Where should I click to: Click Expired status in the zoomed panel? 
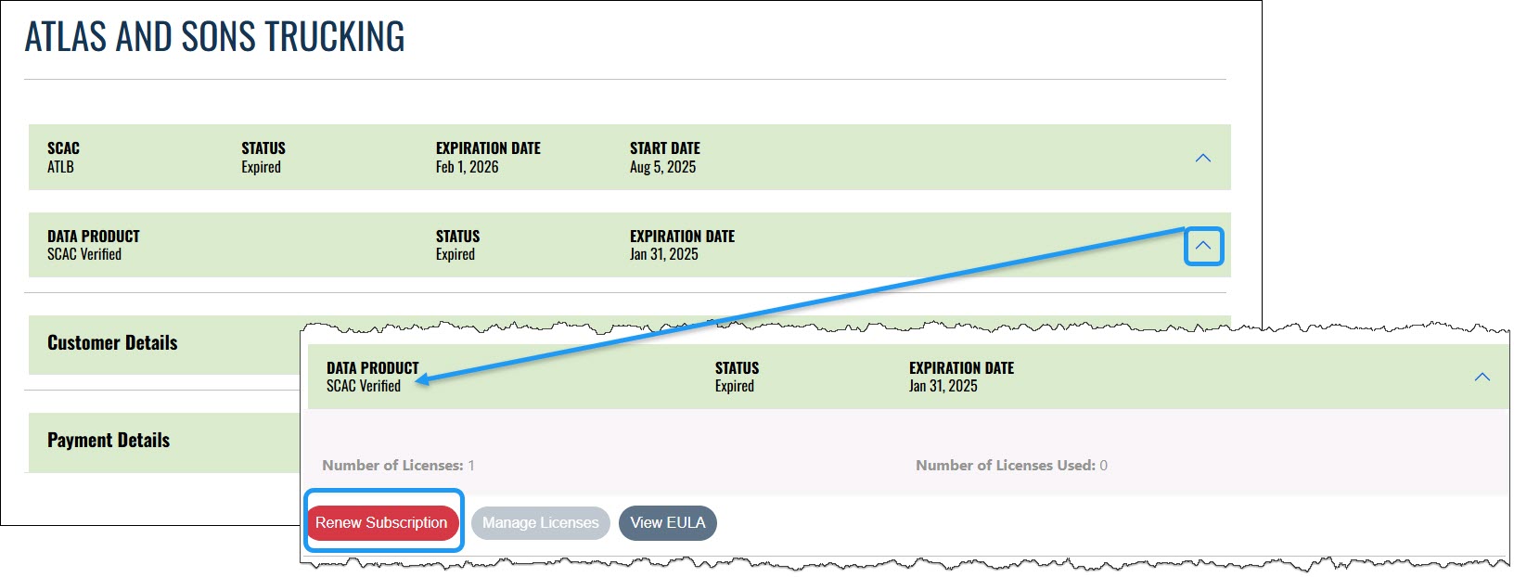point(734,387)
